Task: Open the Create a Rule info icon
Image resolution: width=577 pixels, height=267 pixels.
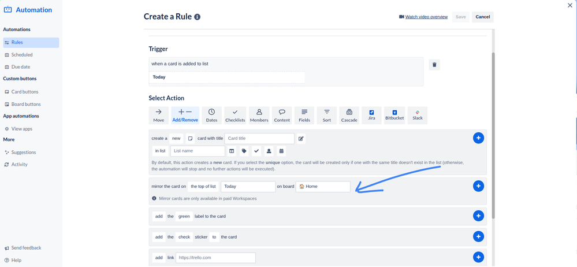Action: 197,17
